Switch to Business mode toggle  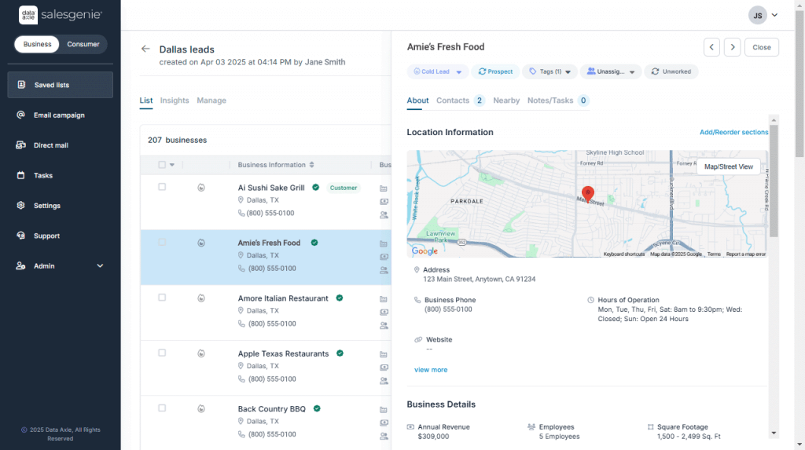(37, 44)
